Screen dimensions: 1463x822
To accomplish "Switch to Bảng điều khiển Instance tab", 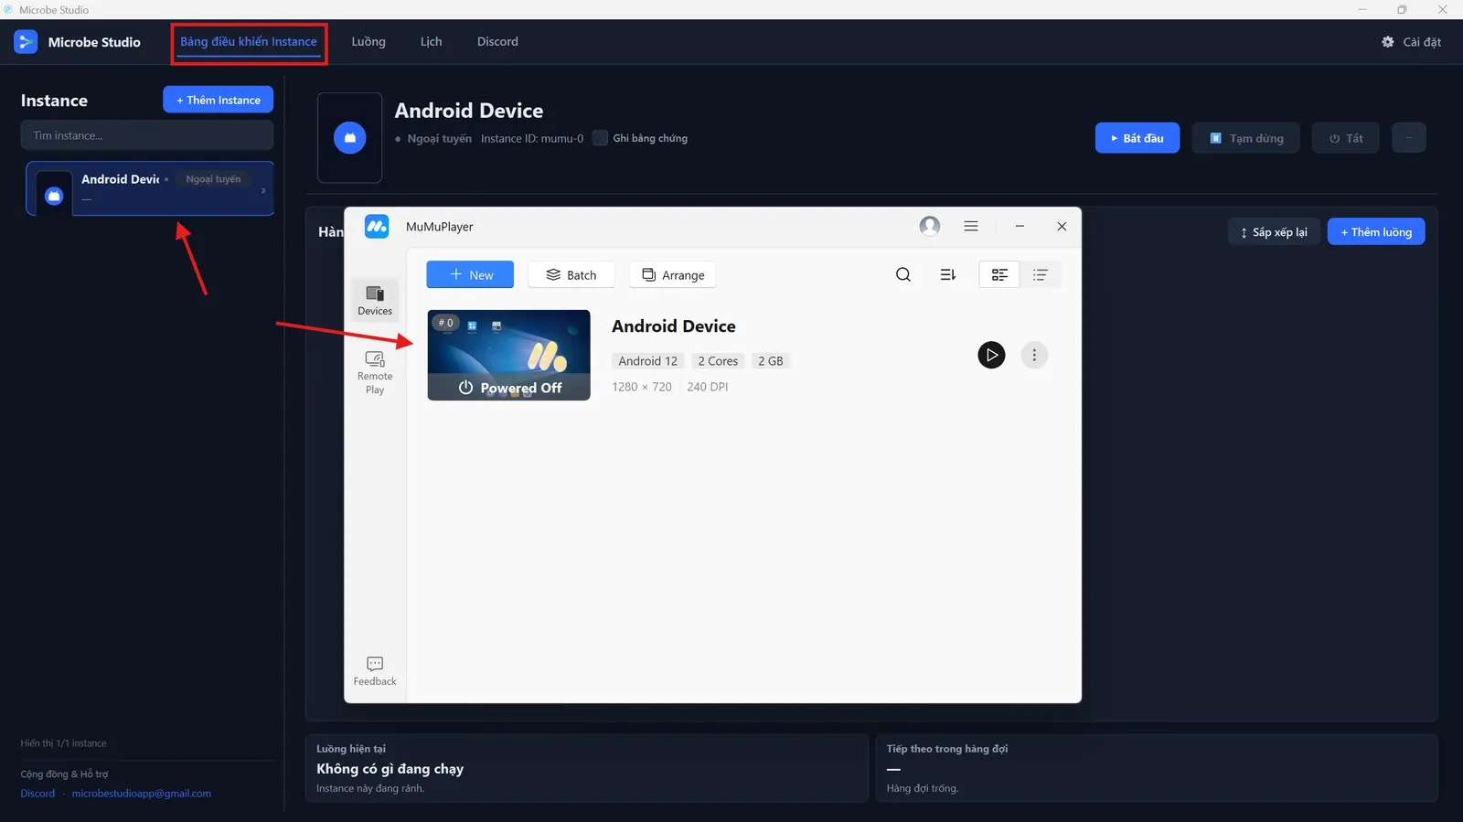I will pos(249,42).
